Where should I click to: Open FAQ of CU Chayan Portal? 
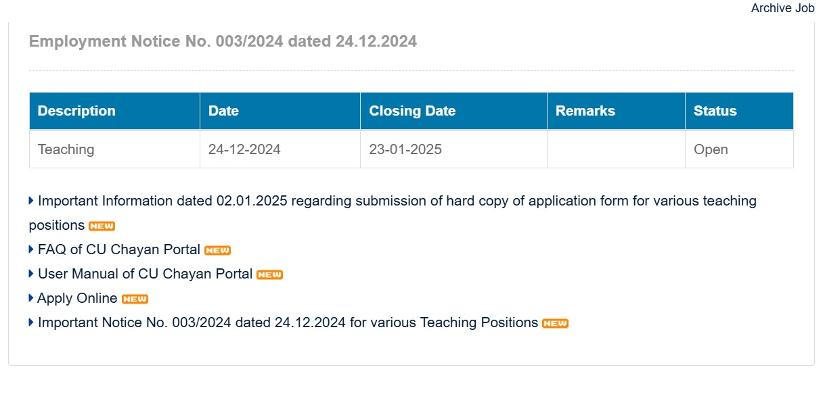(119, 249)
